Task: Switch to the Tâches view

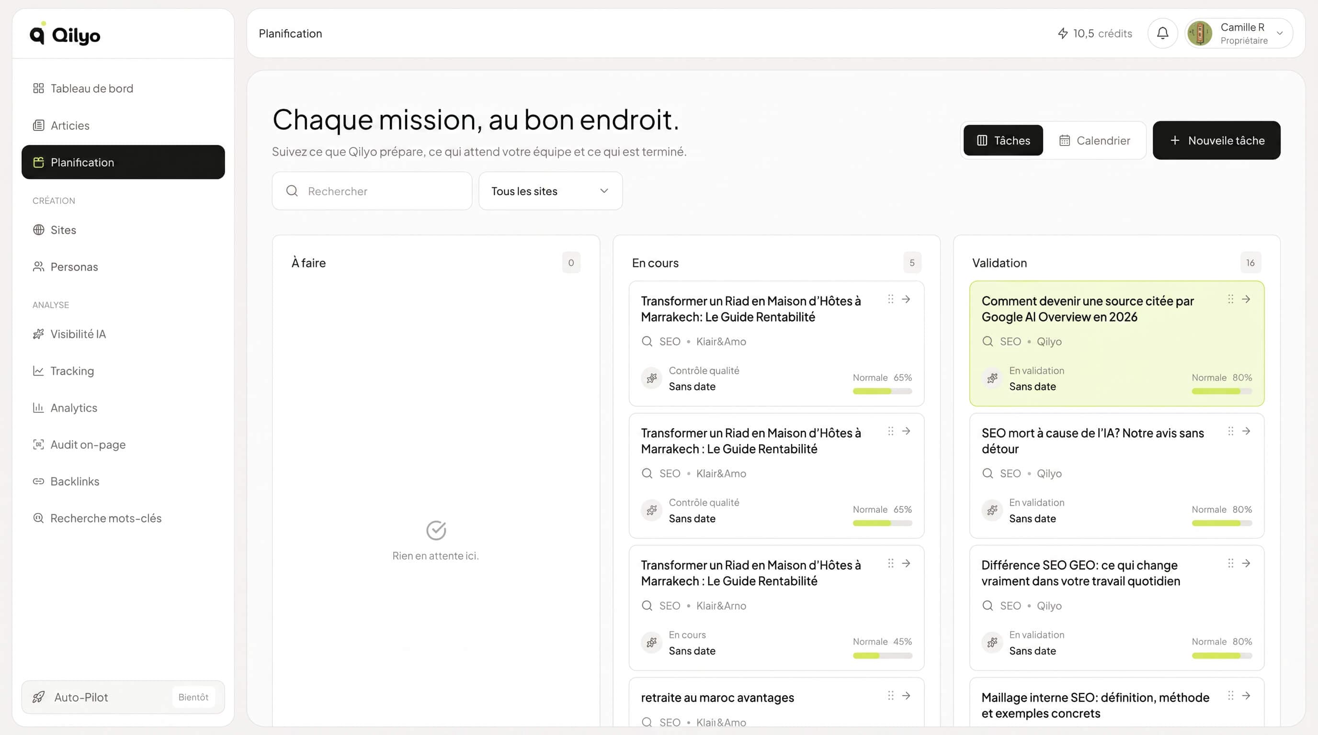Action: tap(1003, 140)
